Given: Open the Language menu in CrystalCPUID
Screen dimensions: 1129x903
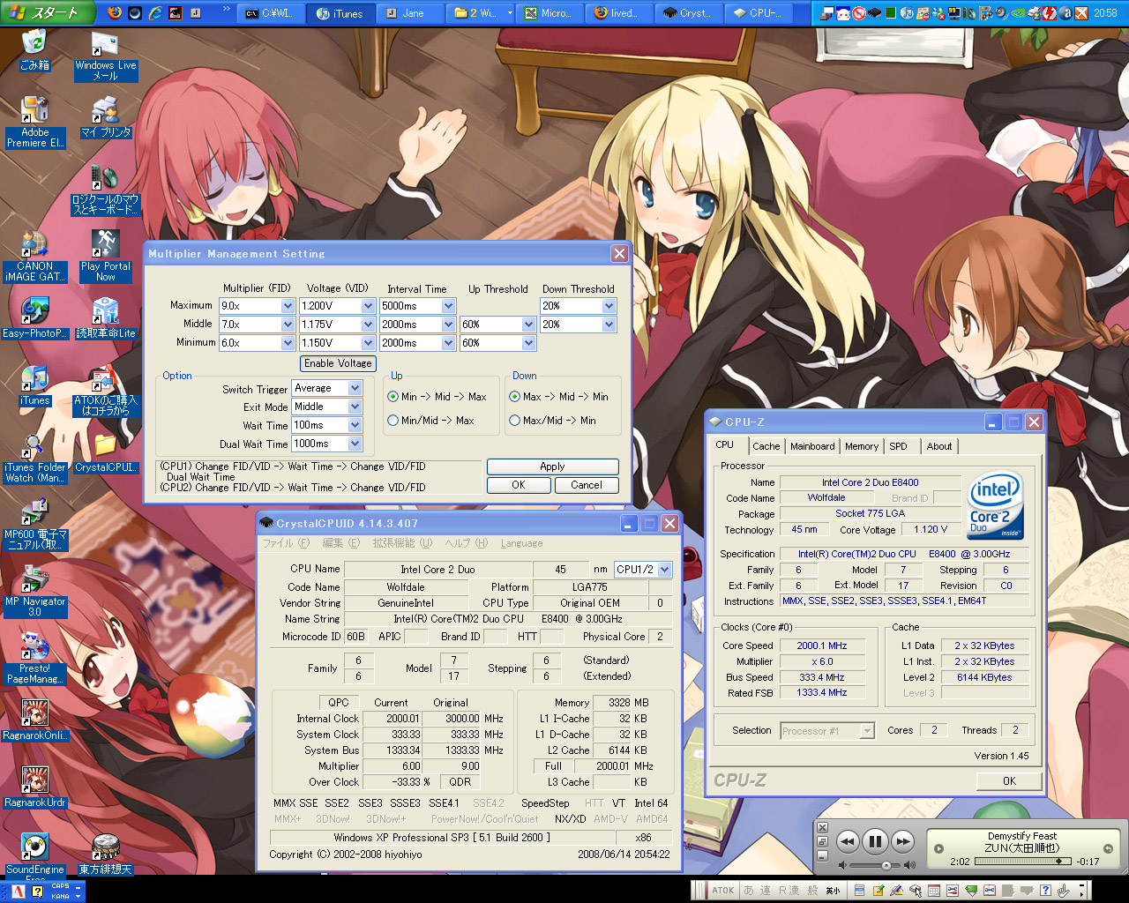Looking at the screenshot, I should 521,543.
